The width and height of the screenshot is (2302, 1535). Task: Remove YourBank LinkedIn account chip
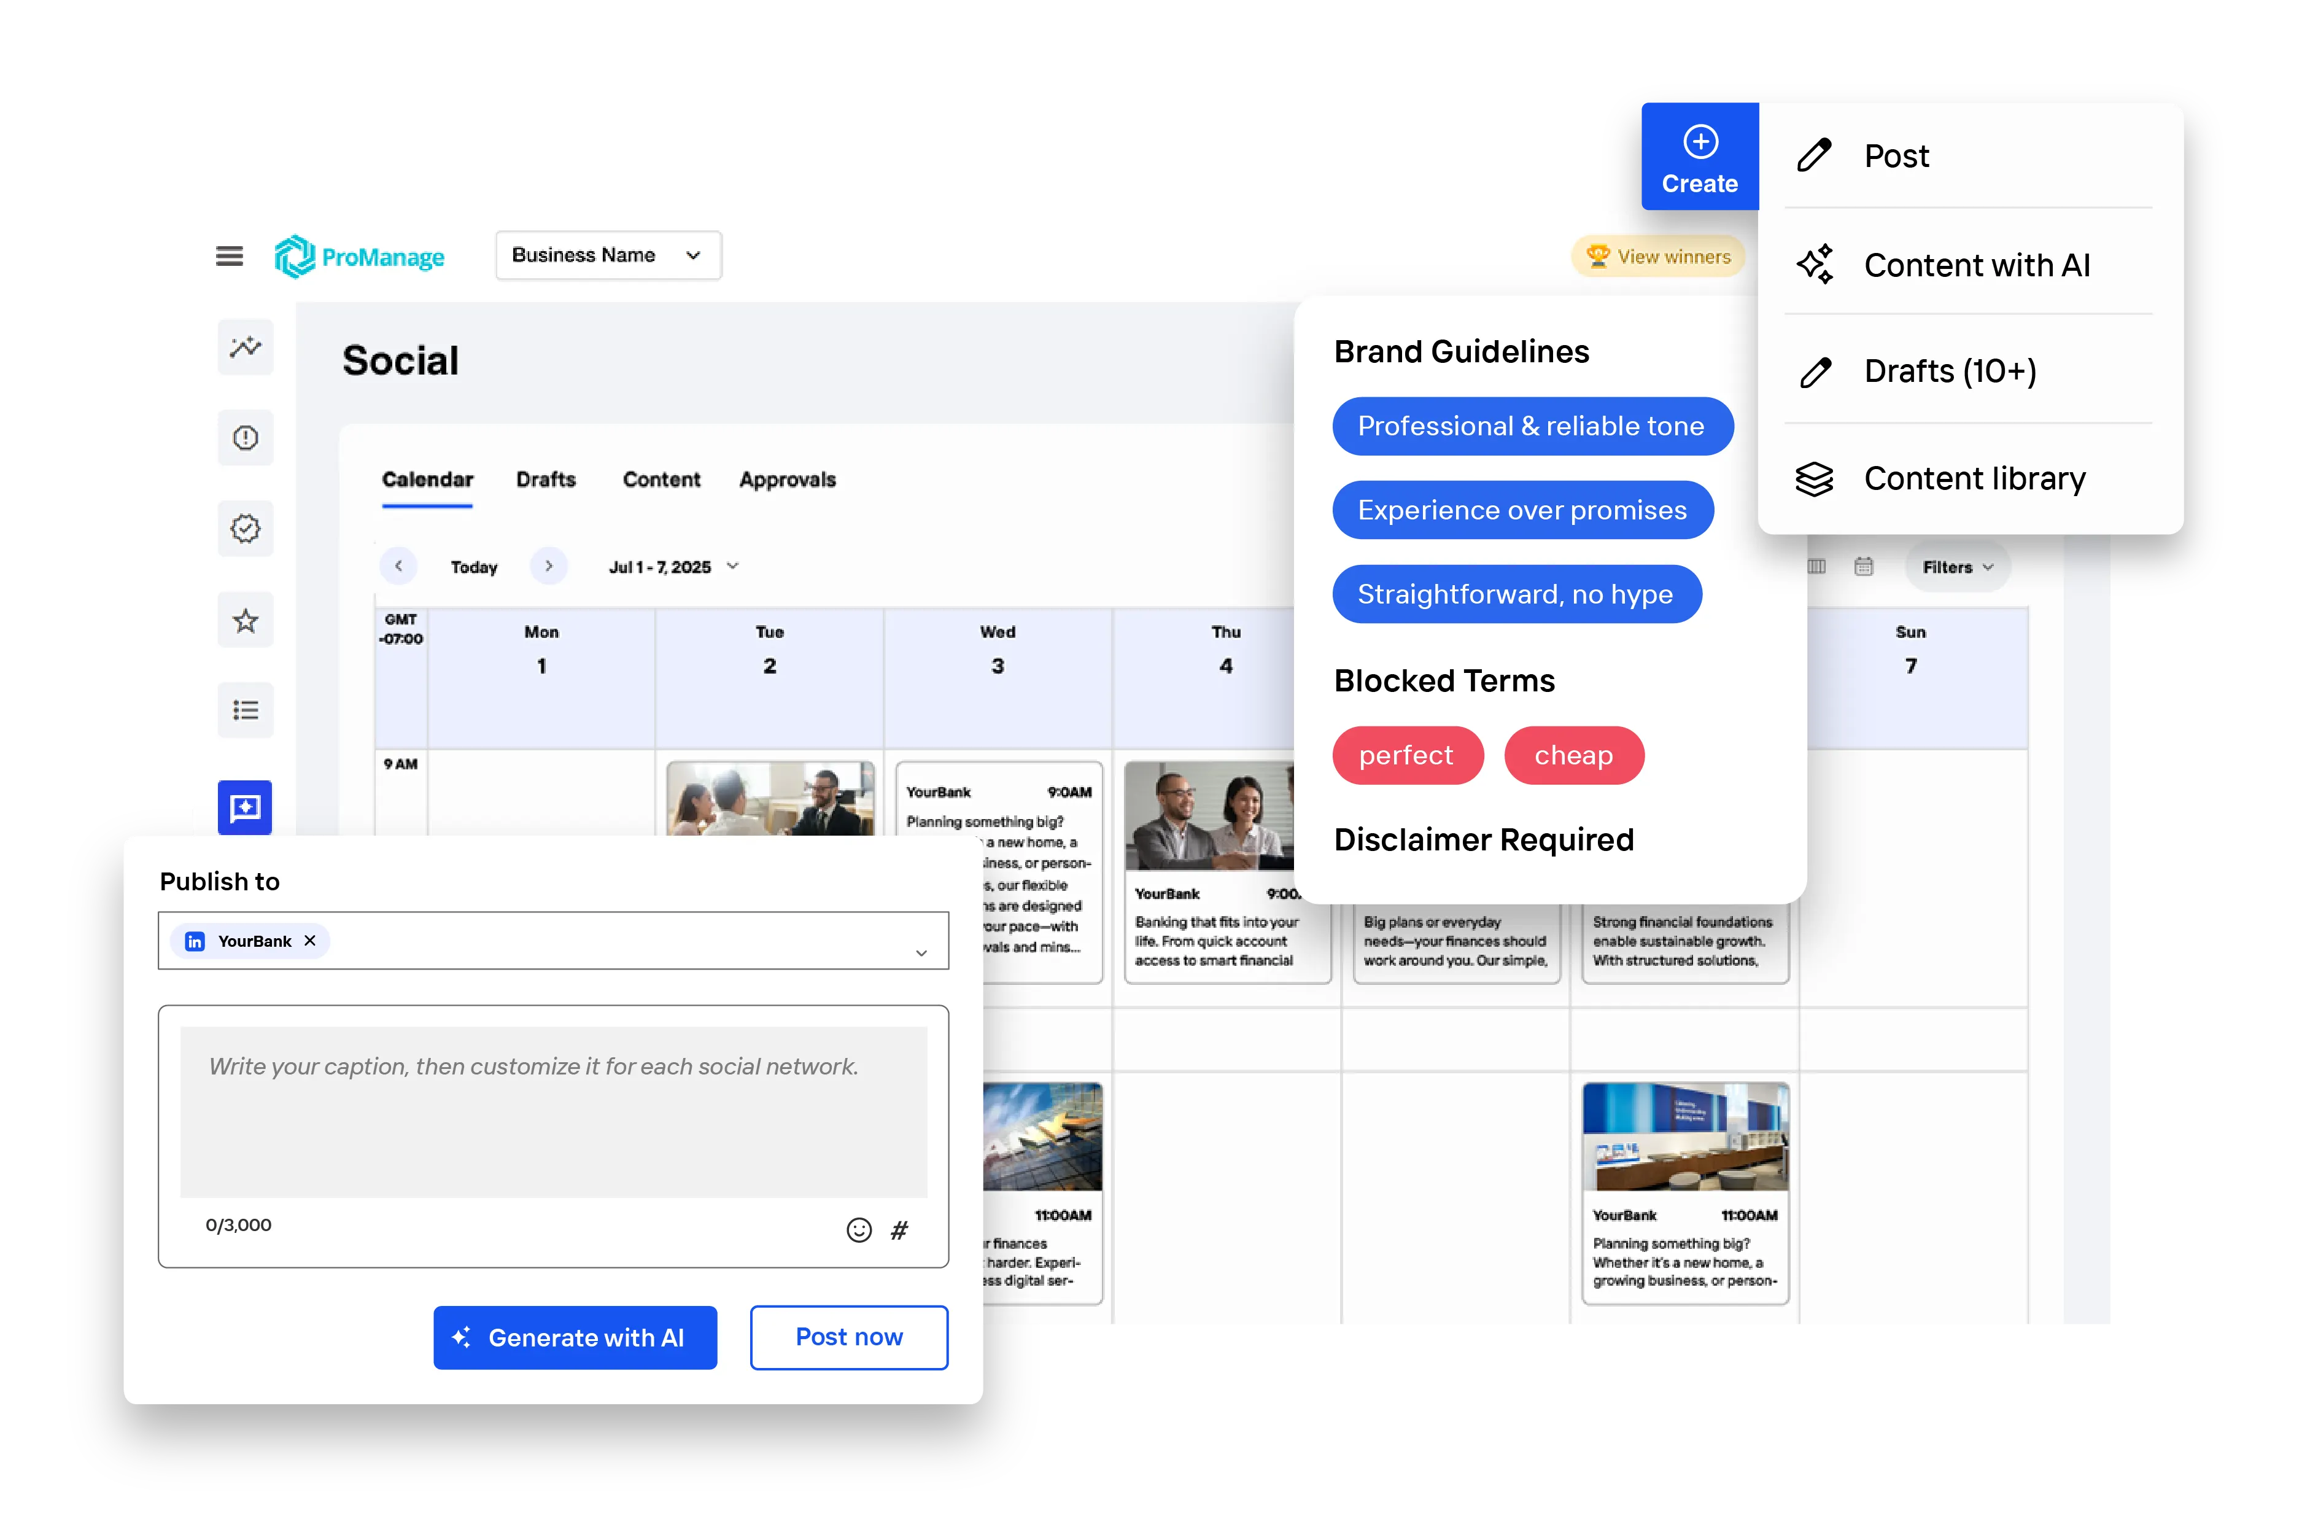click(310, 941)
